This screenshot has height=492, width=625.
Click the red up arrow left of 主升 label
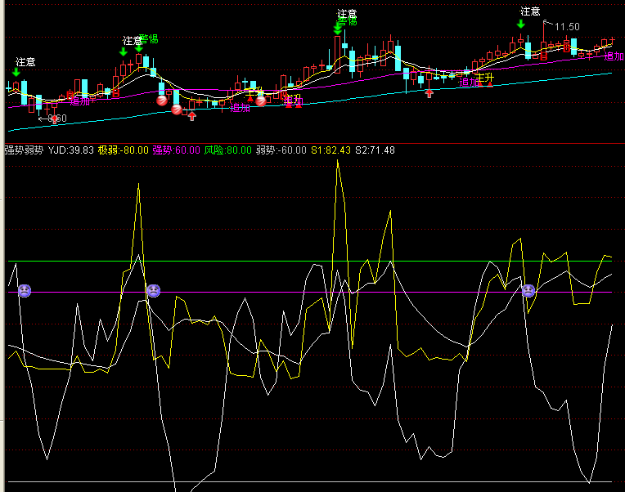click(x=429, y=93)
